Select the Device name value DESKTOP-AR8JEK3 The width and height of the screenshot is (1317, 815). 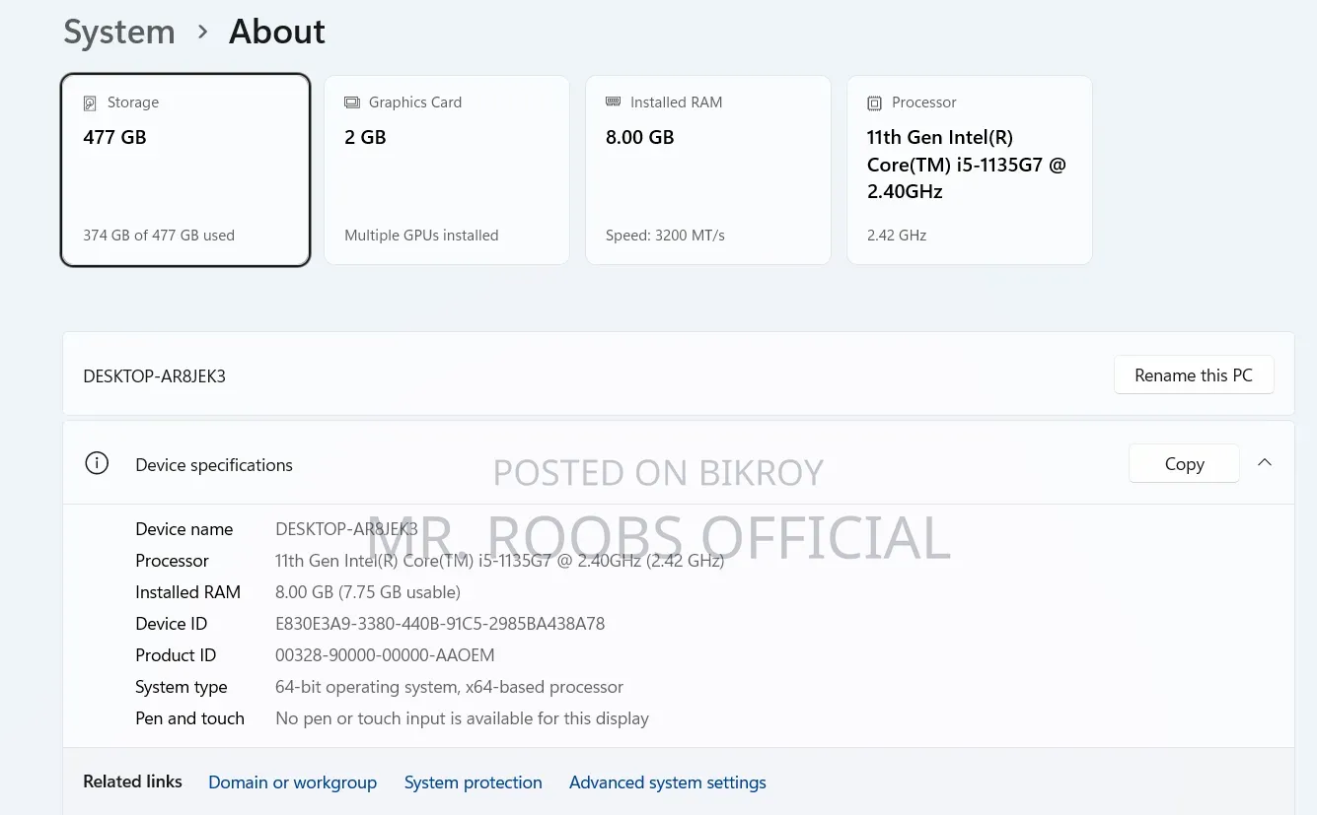346,529
